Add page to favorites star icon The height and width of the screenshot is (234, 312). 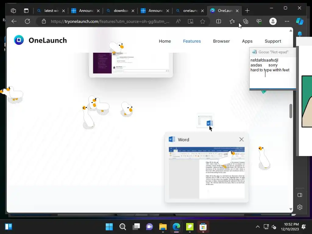tap(203, 21)
